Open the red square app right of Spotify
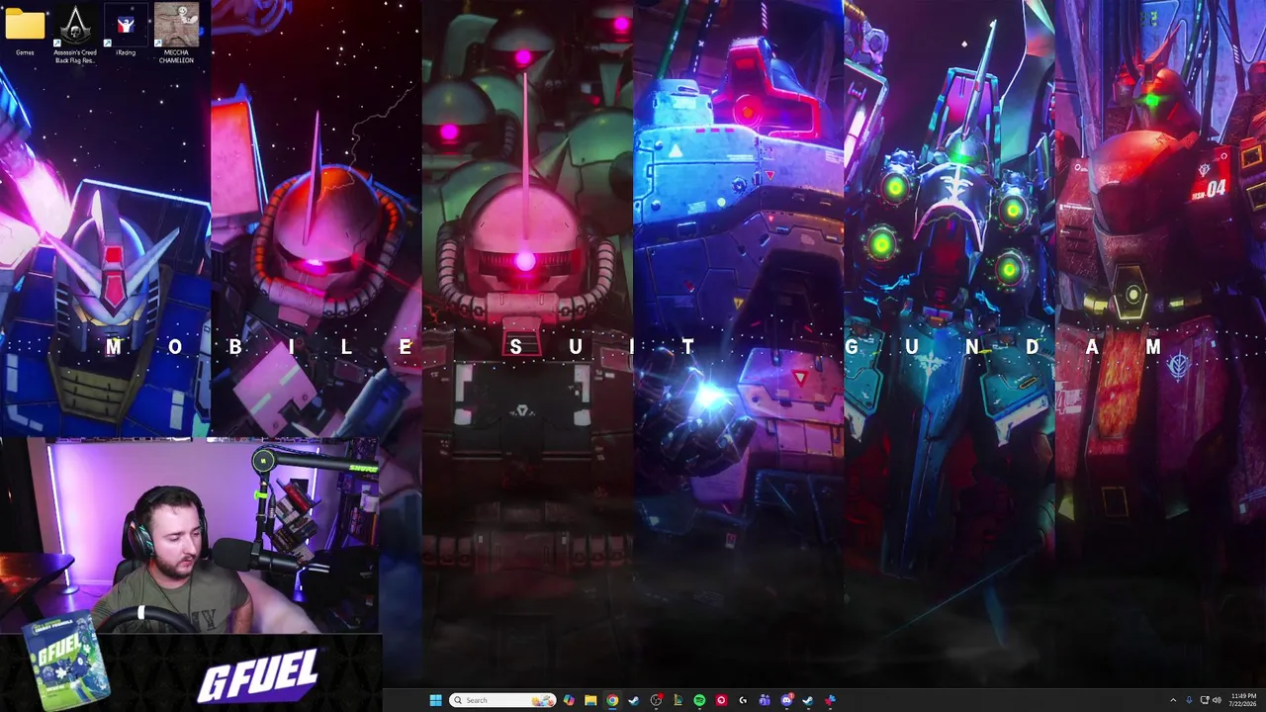The image size is (1266, 712). pos(721,700)
